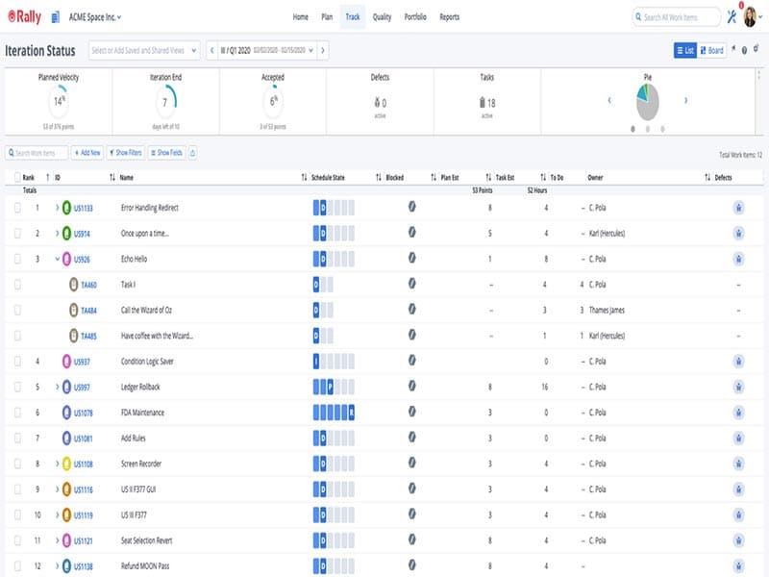Open the tools icon beside the search bar
The height and width of the screenshot is (577, 769).
coord(732,17)
